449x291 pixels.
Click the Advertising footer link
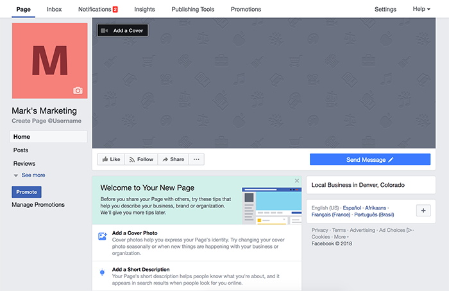coord(362,230)
